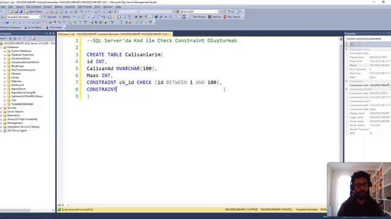Select the SqlHintsOUTERAPPLYDemo database

(x=27, y=96)
